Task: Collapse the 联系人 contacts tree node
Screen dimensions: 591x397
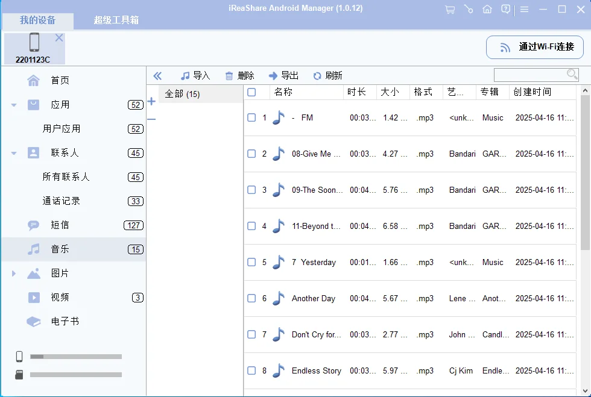Action: 14,153
